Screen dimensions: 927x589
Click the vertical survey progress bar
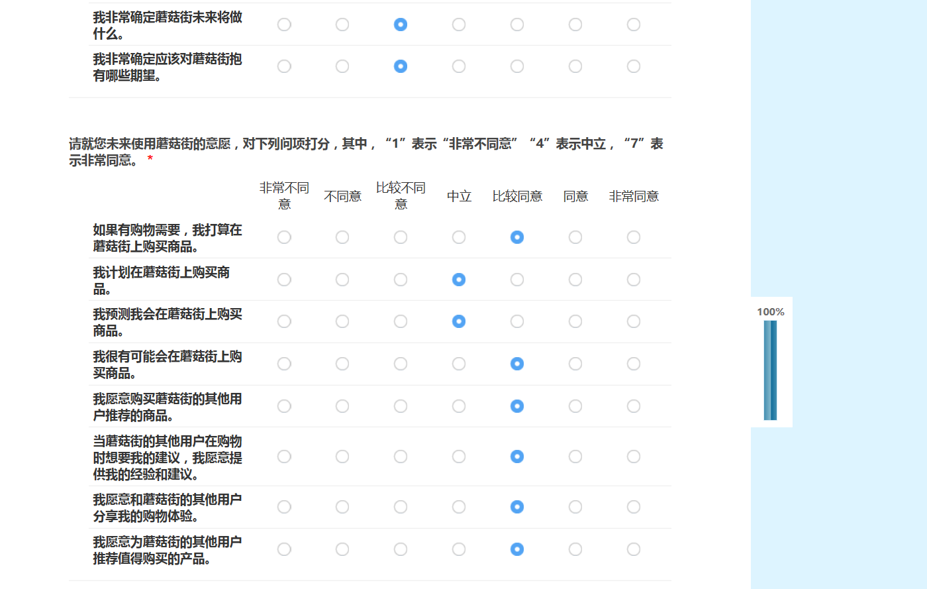click(x=770, y=370)
